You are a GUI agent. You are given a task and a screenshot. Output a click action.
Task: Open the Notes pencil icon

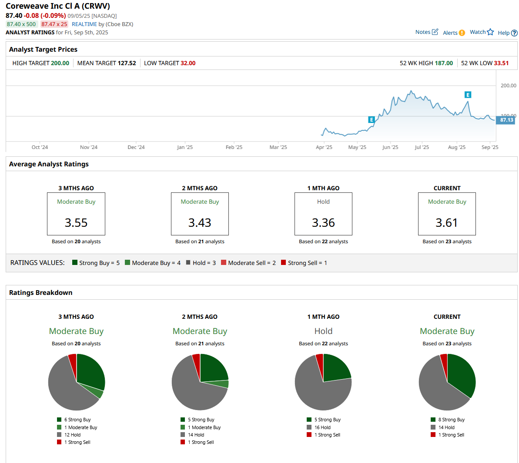pyautogui.click(x=435, y=32)
